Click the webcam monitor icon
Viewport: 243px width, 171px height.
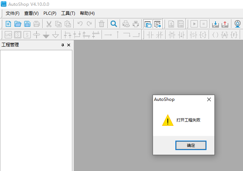(238, 24)
